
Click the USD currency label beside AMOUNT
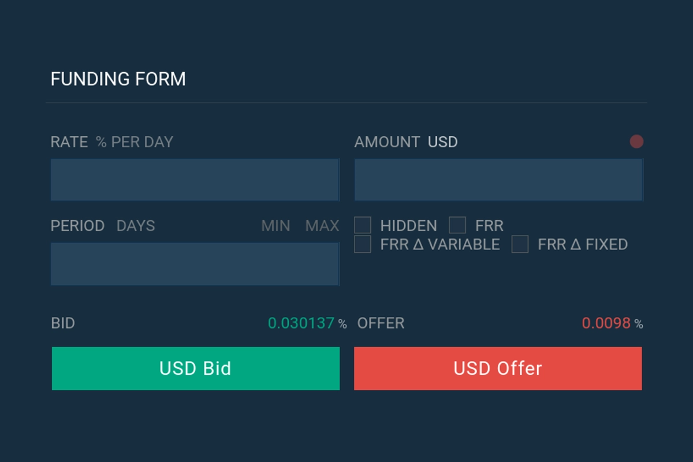click(x=442, y=141)
